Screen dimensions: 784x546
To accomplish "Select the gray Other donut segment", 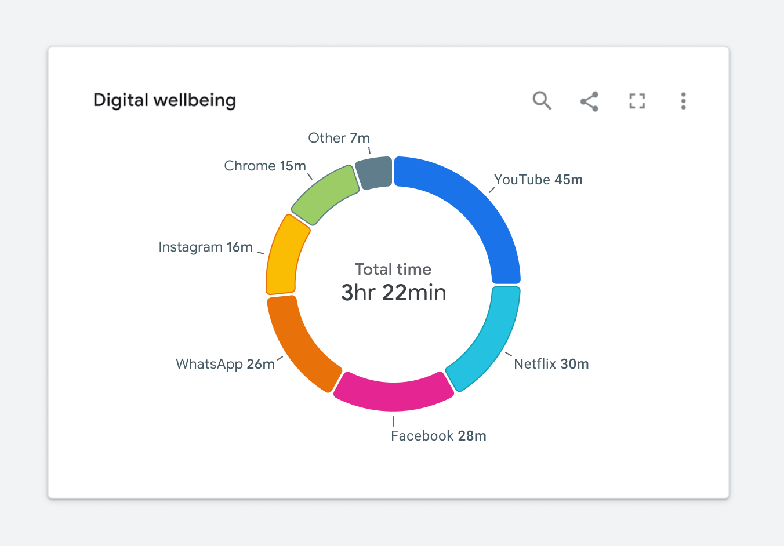I will 375,172.
